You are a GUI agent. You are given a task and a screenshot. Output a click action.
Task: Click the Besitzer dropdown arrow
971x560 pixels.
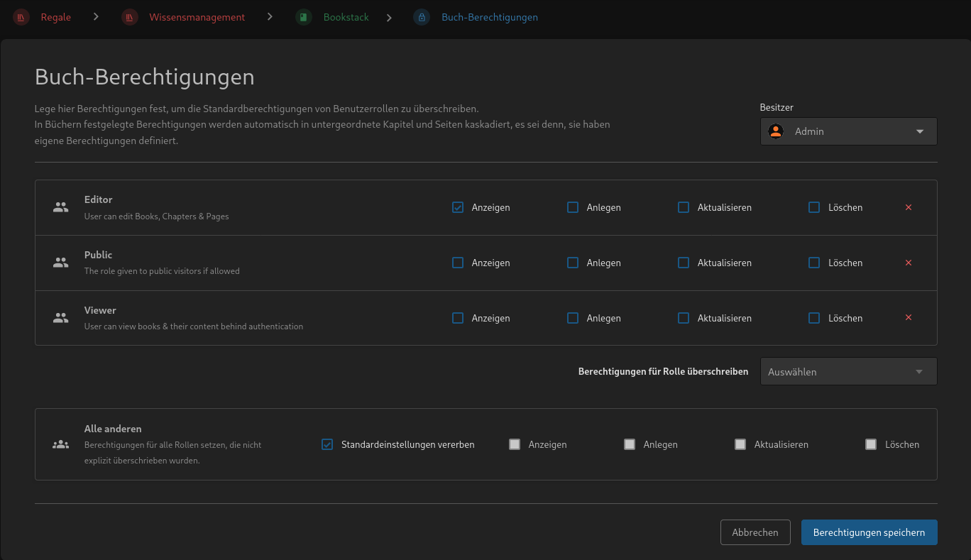tap(920, 131)
